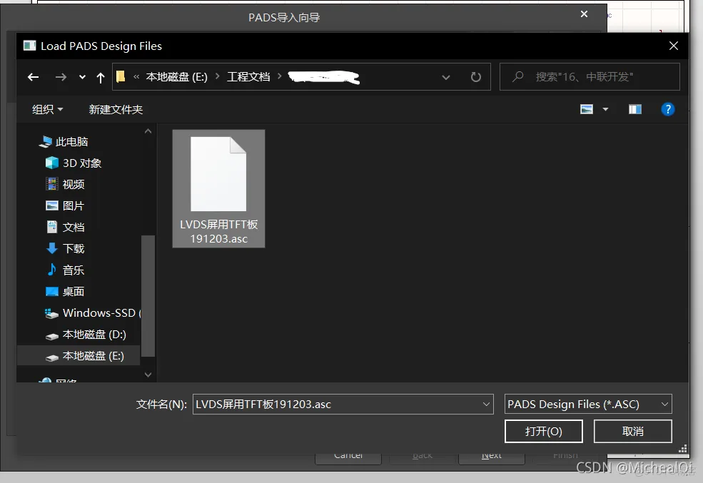This screenshot has width=703, height=483.
Task: Open 下载 folder in the sidebar
Action: (74, 249)
